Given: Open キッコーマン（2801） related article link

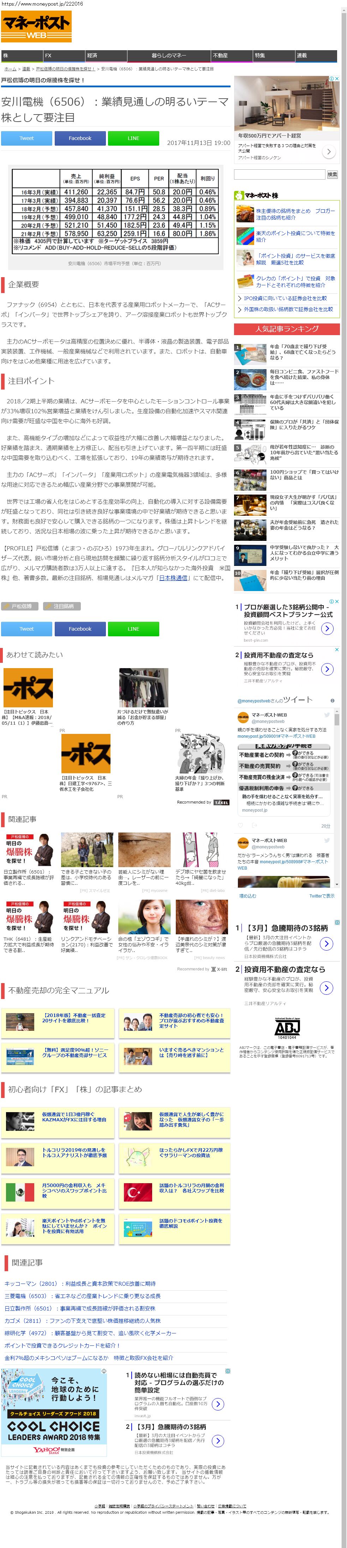Looking at the screenshot, I should (80, 1284).
